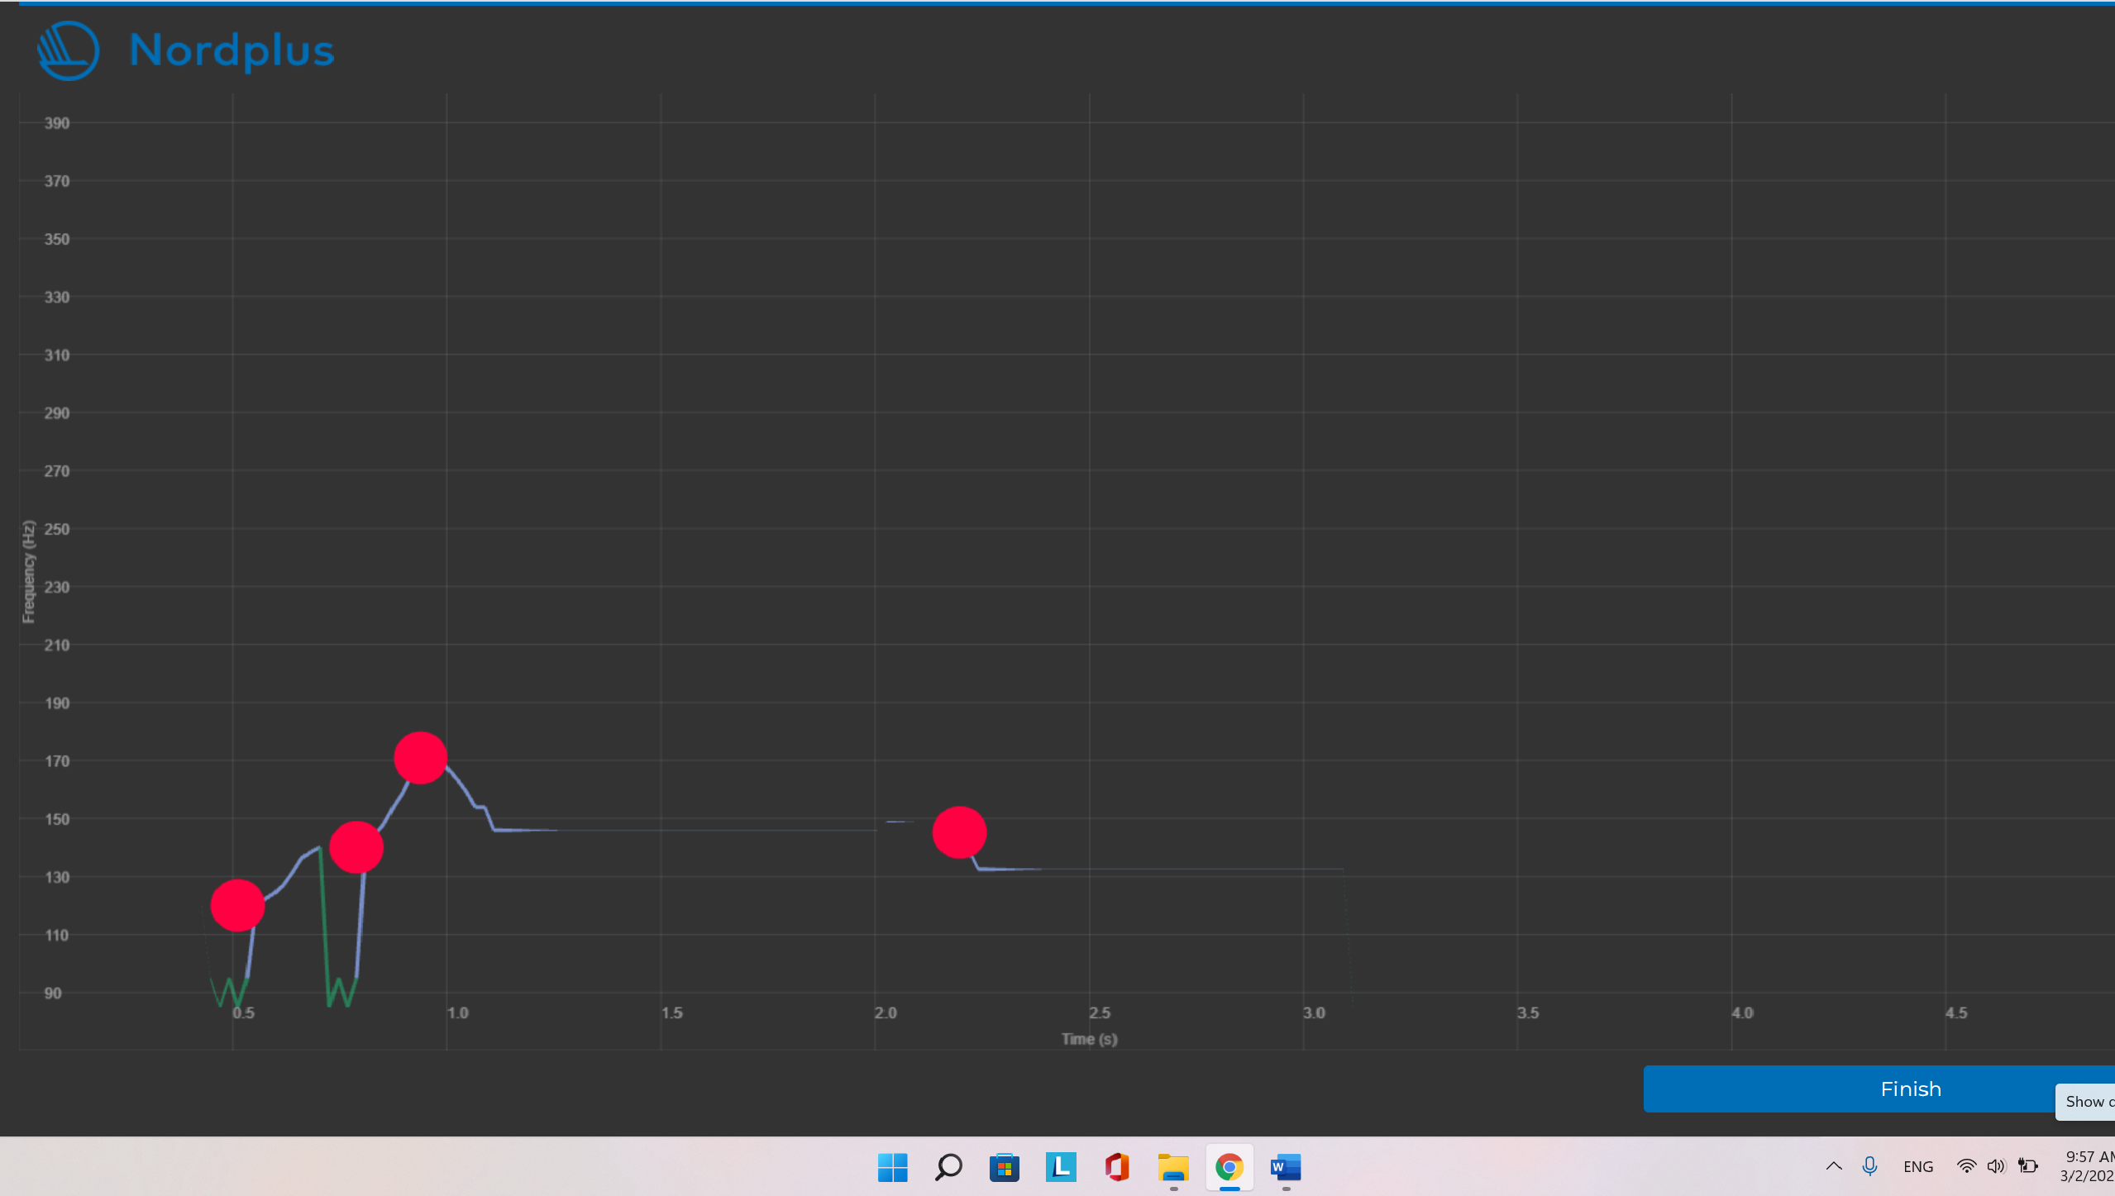Screen dimensions: 2115x1196
Task: Launch Microsoft Store from the taskbar
Action: pyautogui.click(x=1005, y=1167)
